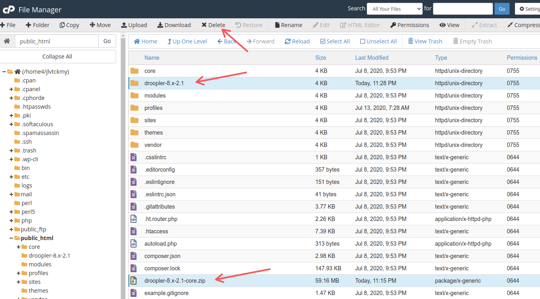Select the composer.lock file name

(x=162, y=268)
